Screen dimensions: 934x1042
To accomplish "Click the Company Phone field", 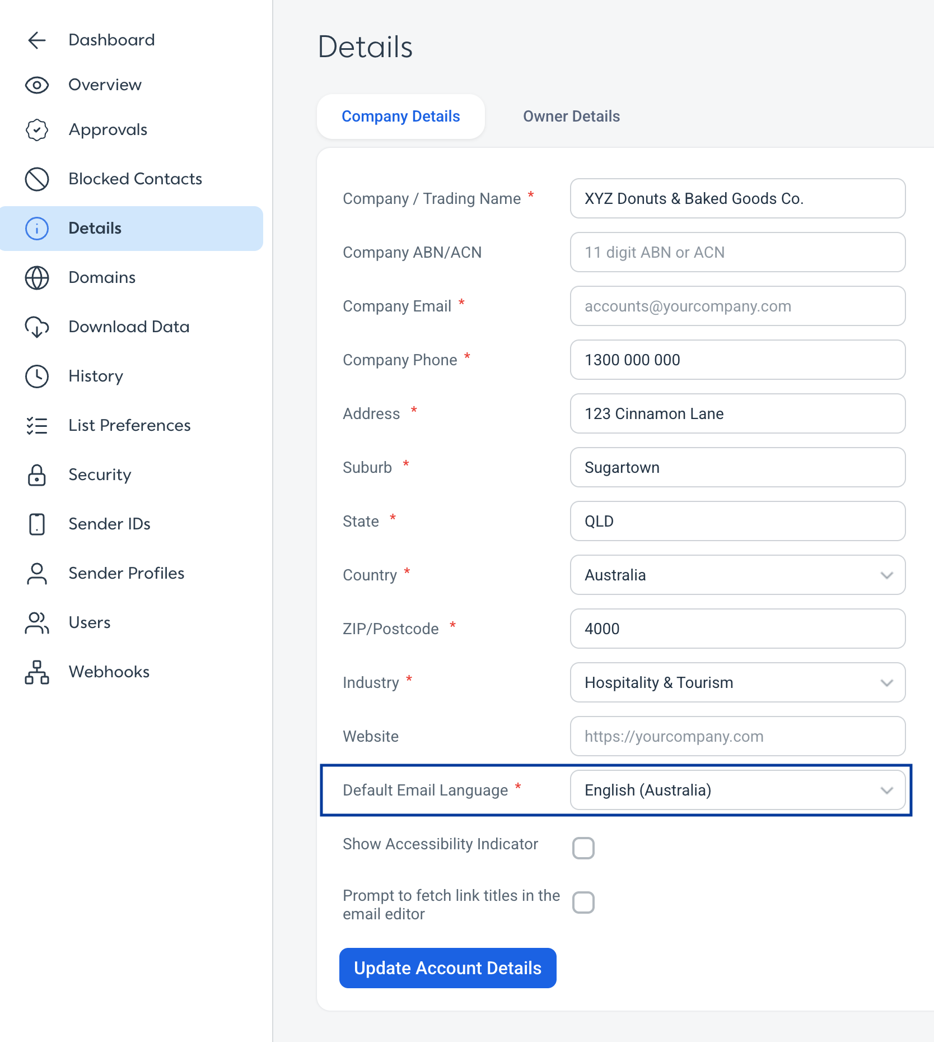I will click(737, 360).
